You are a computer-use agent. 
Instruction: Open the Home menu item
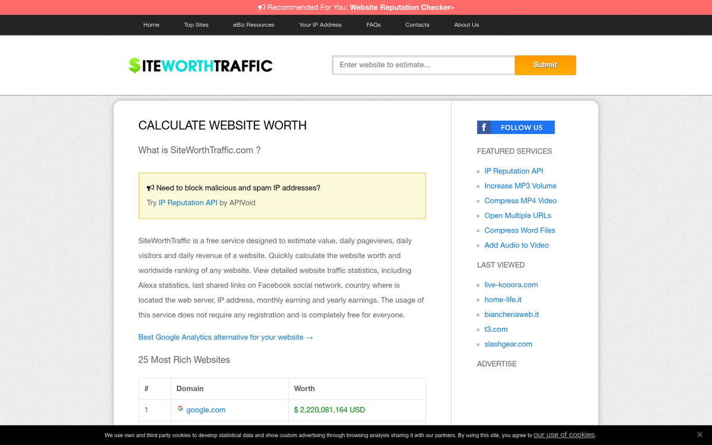151,25
